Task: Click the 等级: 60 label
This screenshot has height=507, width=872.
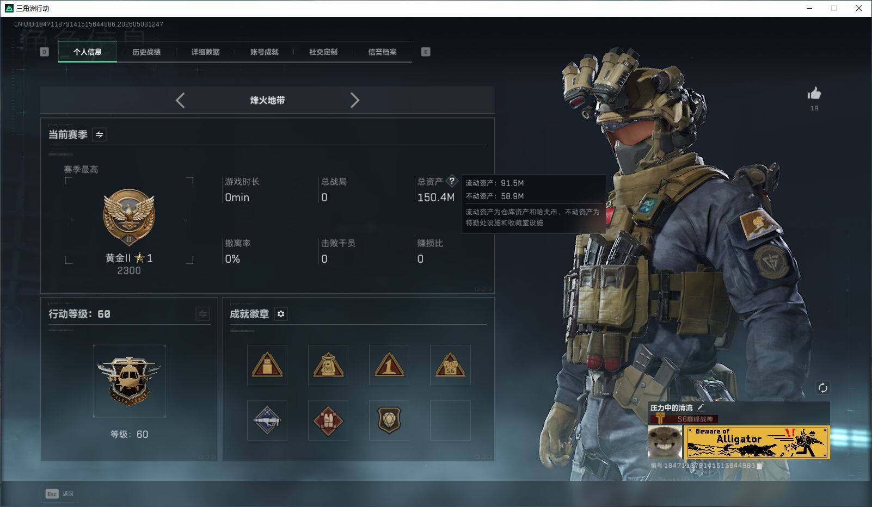Action: (x=129, y=434)
